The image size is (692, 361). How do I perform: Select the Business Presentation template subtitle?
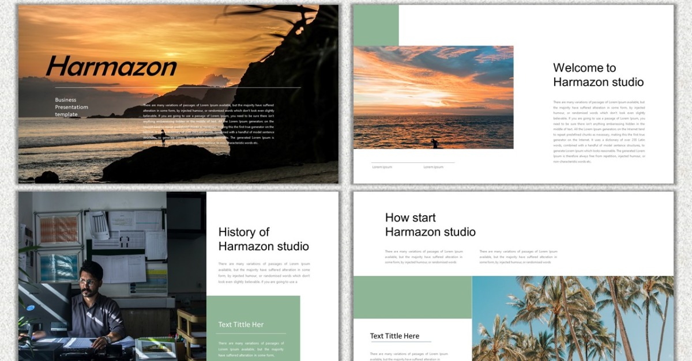[72, 107]
